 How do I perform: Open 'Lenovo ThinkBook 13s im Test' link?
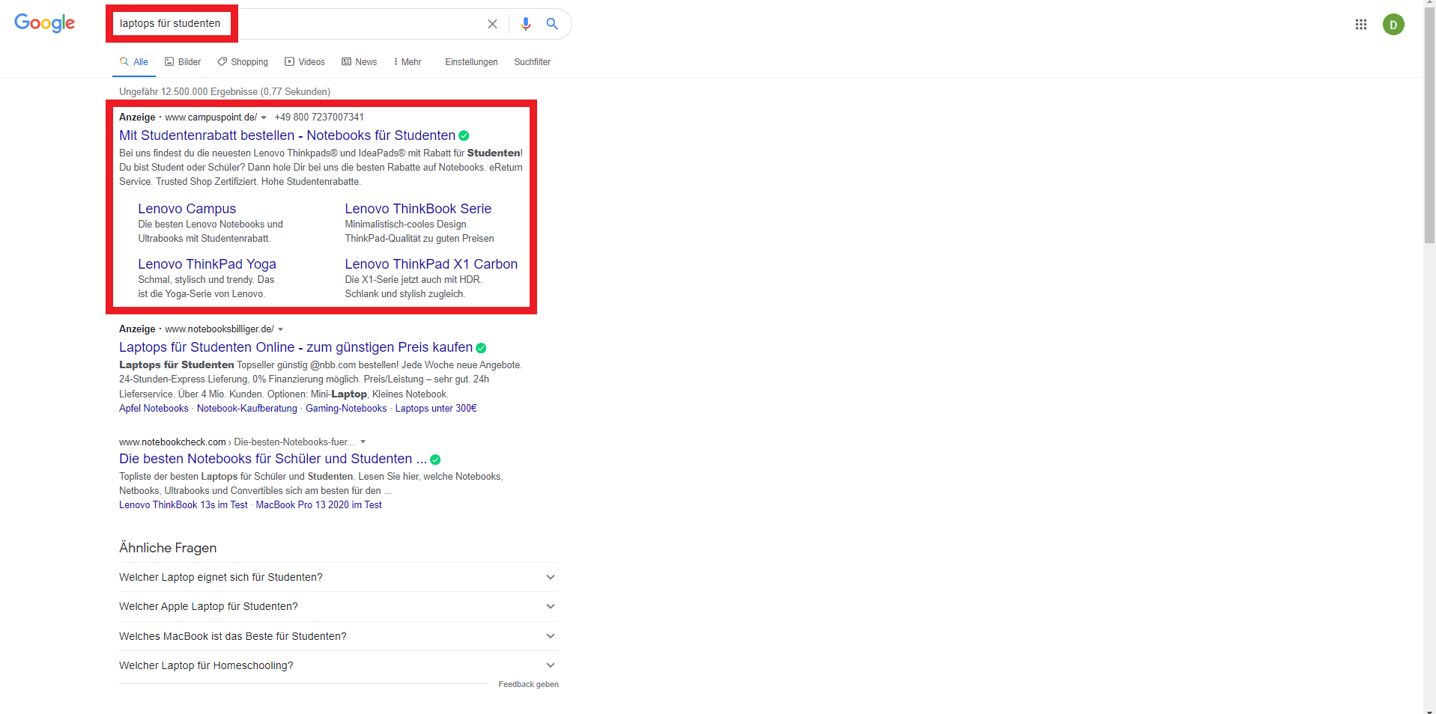[184, 505]
